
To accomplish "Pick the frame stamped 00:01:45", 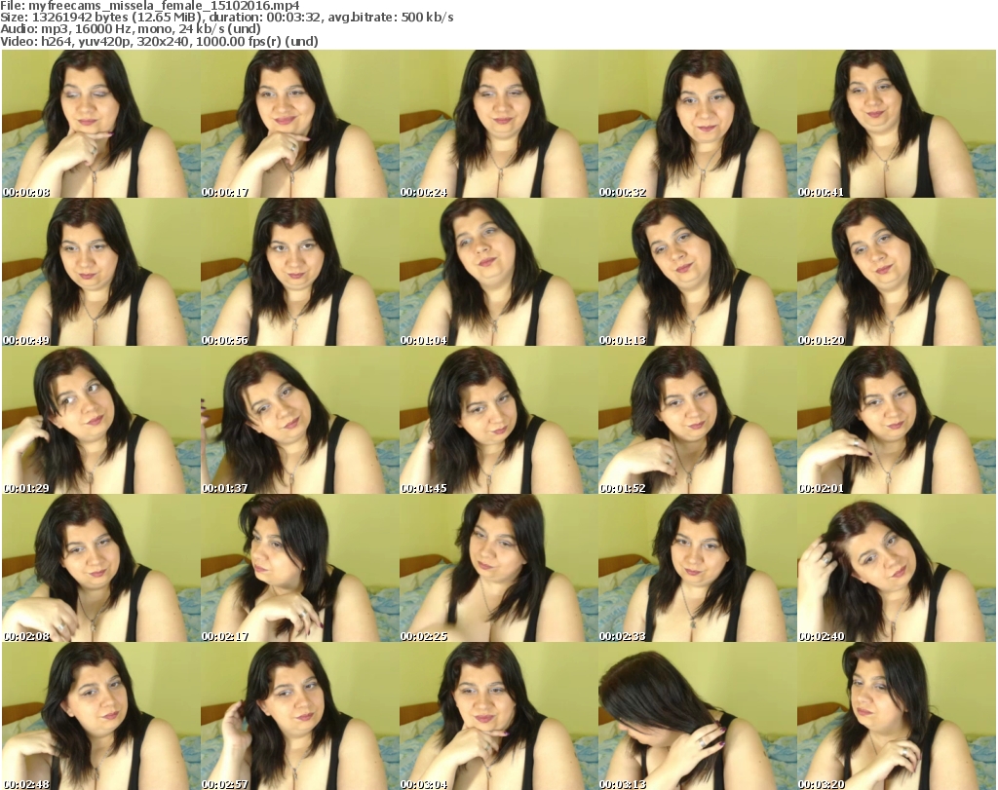I will click(498, 420).
